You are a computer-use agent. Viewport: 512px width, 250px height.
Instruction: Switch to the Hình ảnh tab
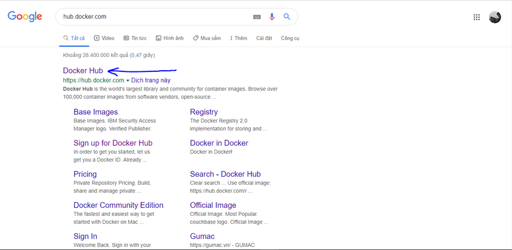(x=169, y=38)
